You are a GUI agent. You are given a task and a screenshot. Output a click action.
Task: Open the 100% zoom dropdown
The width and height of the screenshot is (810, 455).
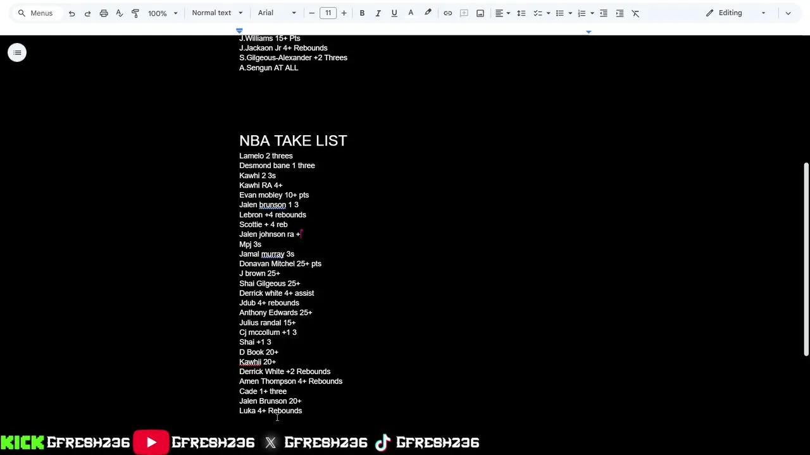point(163,13)
